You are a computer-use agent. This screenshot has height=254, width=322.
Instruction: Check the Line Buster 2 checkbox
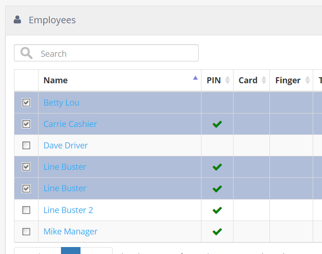(x=26, y=210)
